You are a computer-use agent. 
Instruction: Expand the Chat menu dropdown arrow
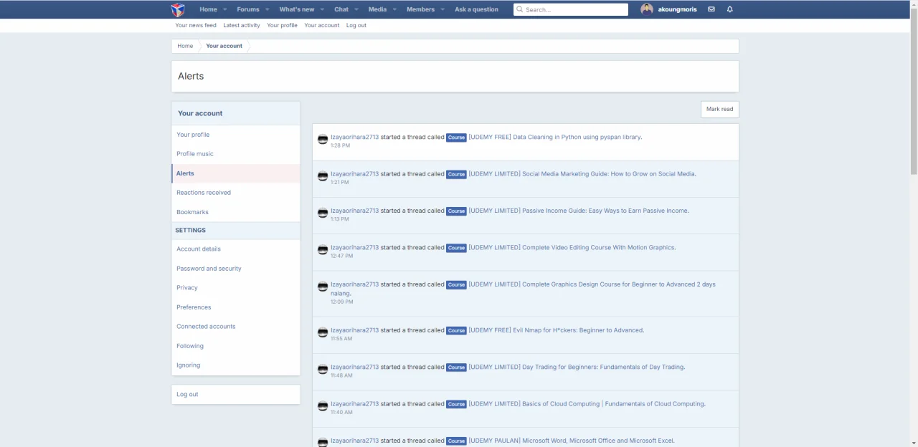(356, 9)
